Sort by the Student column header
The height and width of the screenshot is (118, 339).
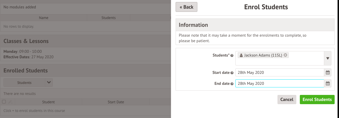tap(48, 102)
